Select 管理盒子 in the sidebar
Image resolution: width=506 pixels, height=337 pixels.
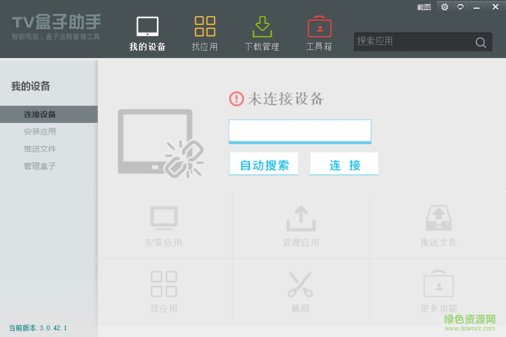click(x=40, y=166)
